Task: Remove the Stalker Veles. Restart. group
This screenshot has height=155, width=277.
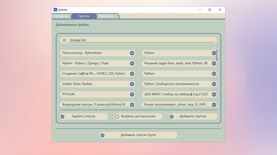Action: point(132,84)
